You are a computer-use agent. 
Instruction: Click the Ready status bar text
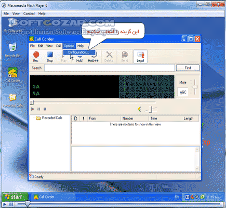click(39, 177)
